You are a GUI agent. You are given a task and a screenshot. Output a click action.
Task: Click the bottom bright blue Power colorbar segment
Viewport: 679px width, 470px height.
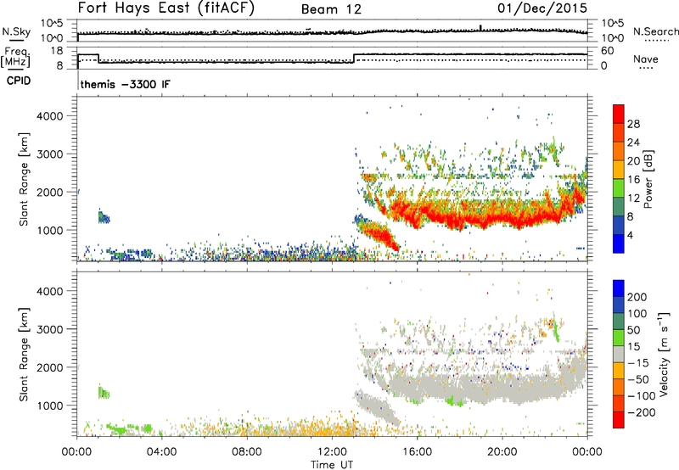coord(619,243)
